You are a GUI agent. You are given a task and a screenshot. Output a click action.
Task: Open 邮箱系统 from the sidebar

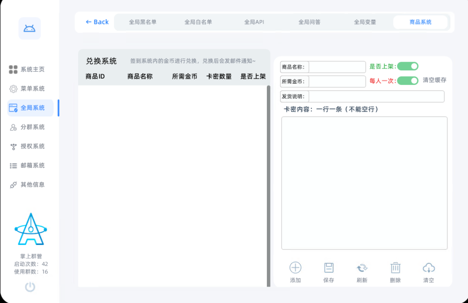[30, 165]
